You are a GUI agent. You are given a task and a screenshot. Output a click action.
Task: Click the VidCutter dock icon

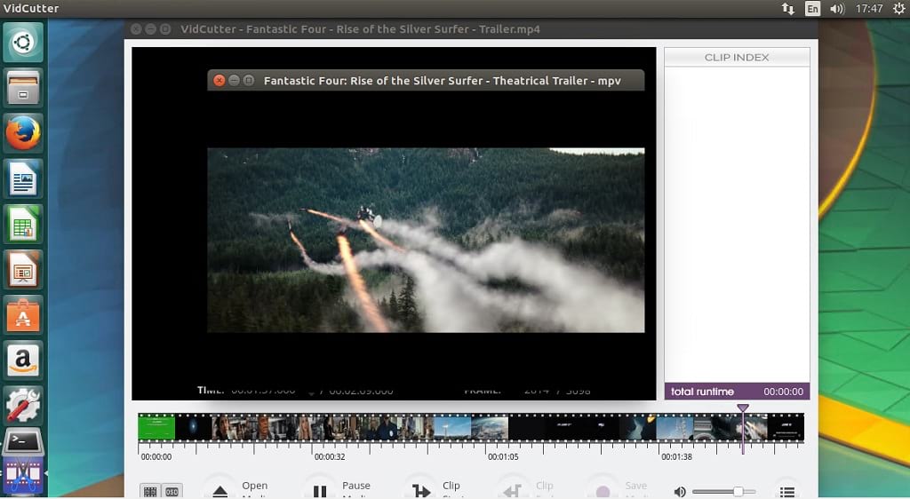click(x=23, y=477)
